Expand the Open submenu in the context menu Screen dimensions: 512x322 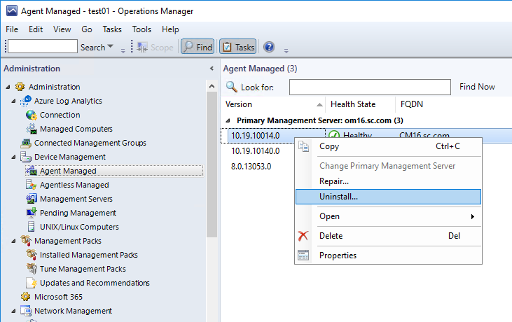coord(388,216)
